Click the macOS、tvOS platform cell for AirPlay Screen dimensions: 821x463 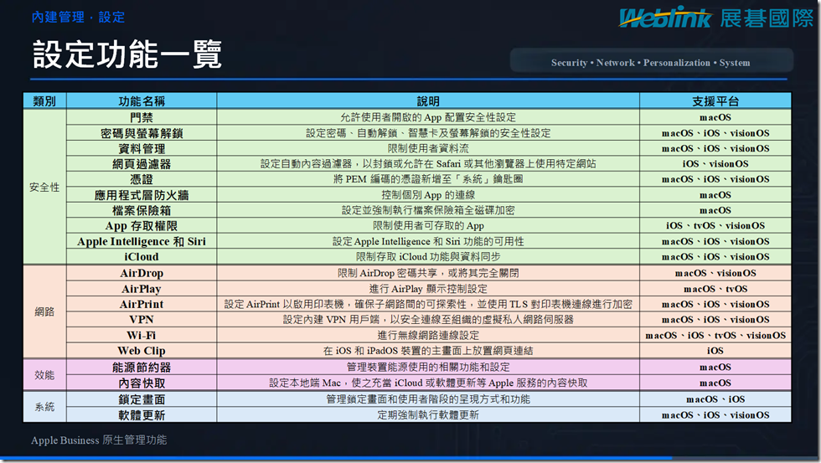coord(715,289)
